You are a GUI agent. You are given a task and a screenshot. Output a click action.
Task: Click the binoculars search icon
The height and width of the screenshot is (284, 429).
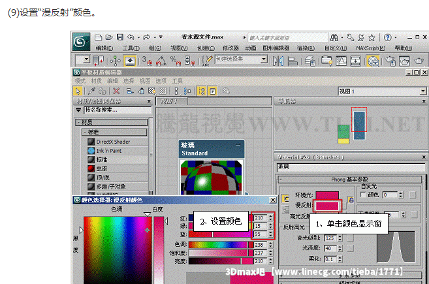pos(334,37)
